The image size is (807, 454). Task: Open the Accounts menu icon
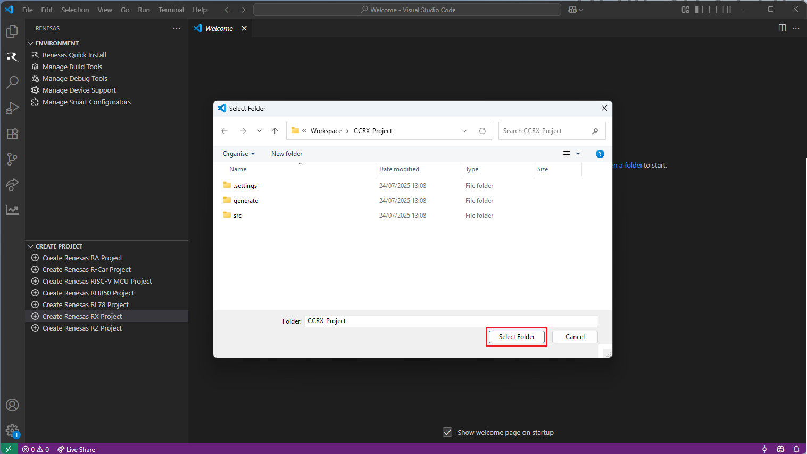coord(12,405)
